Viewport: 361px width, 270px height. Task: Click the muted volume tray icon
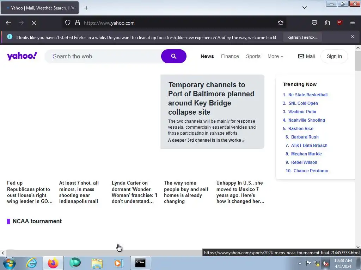(x=325, y=263)
